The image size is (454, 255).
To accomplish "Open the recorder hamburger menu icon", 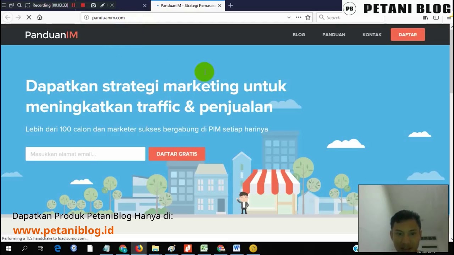I will coord(4,5).
